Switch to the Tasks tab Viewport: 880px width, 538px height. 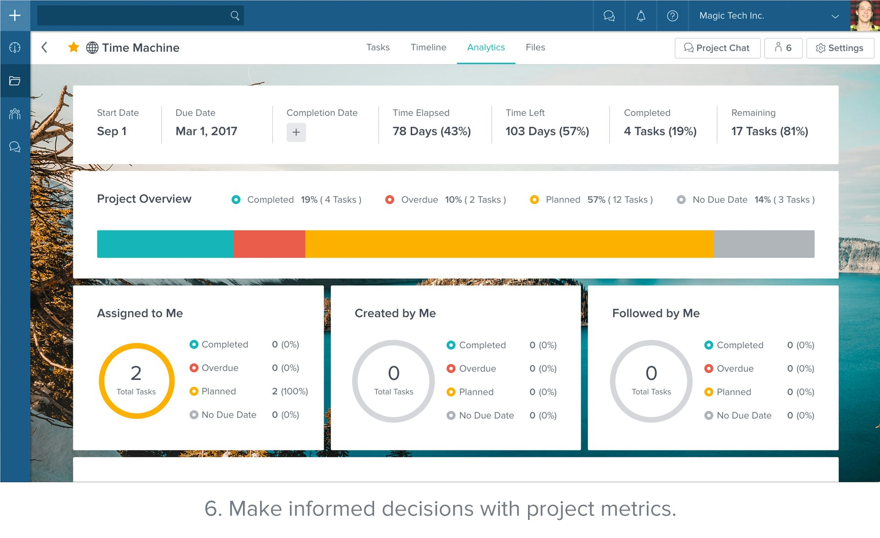tap(378, 47)
